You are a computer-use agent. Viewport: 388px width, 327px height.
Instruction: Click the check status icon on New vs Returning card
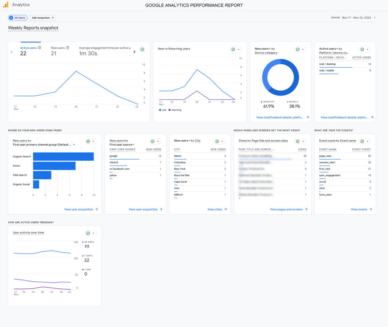point(233,50)
